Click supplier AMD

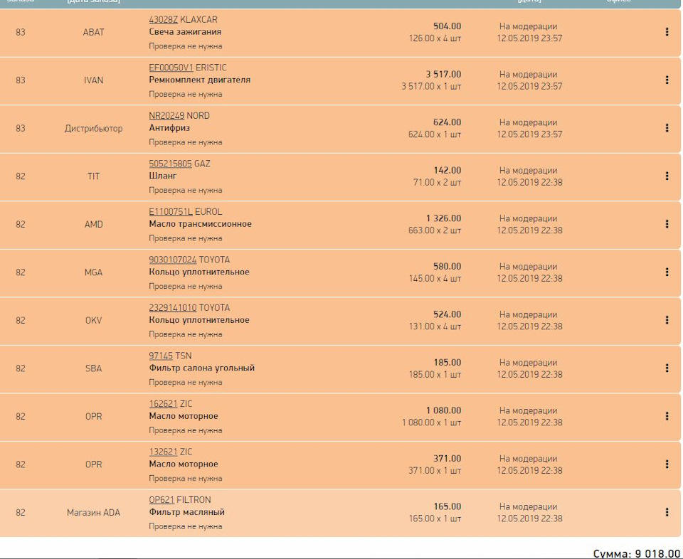click(93, 224)
